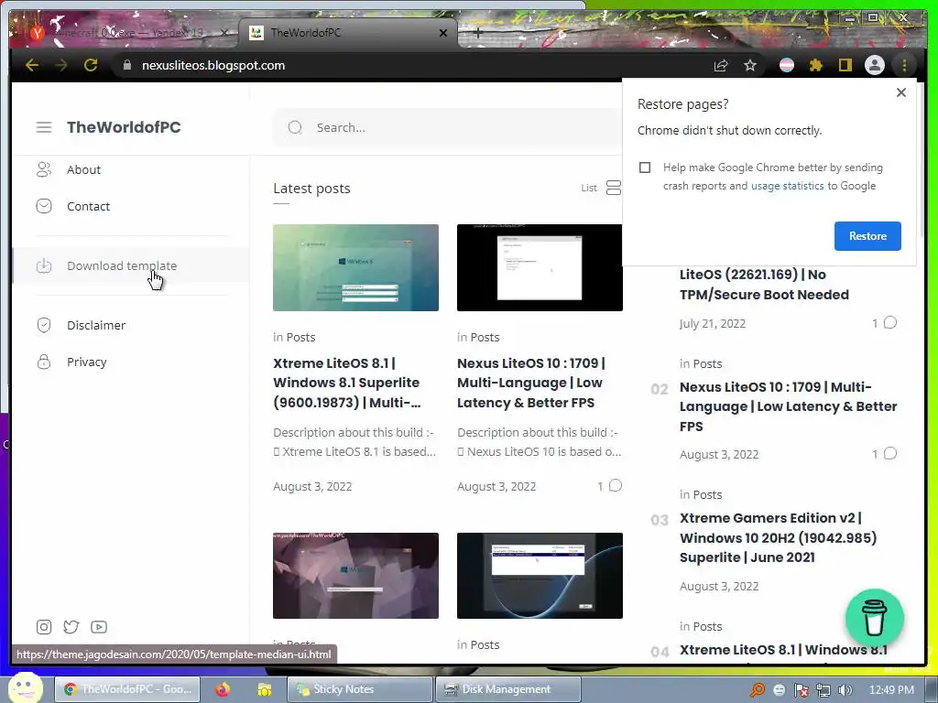938x703 pixels.
Task: Click the TheWorldofPC site title
Action: (124, 127)
